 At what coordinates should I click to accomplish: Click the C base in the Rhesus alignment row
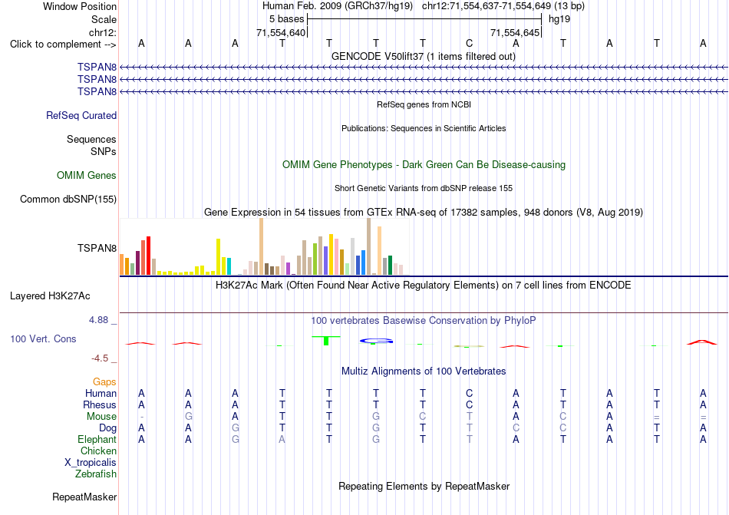point(469,404)
